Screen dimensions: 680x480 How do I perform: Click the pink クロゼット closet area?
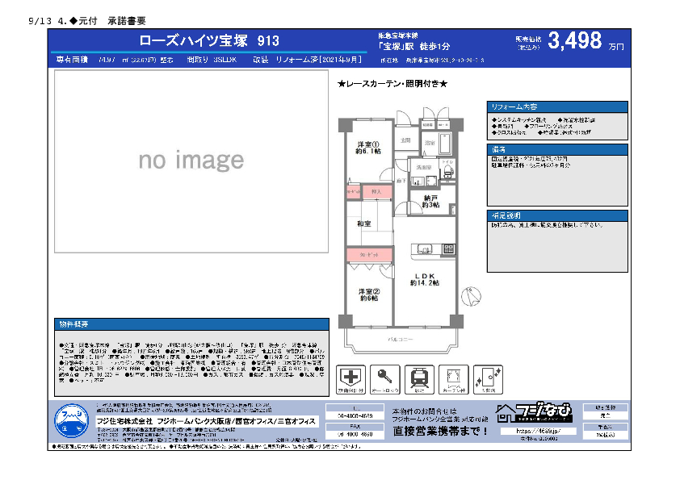(369, 255)
